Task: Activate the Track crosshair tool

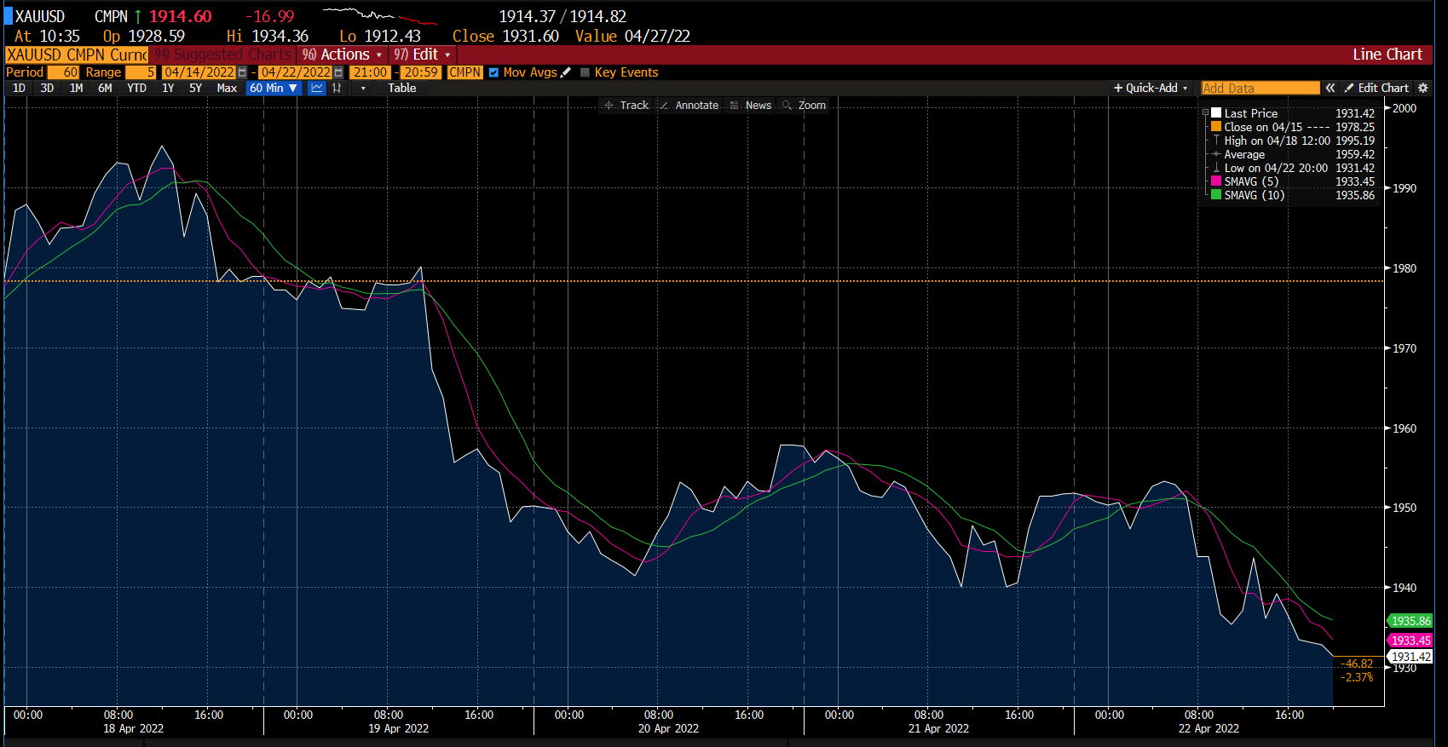Action: tap(626, 106)
